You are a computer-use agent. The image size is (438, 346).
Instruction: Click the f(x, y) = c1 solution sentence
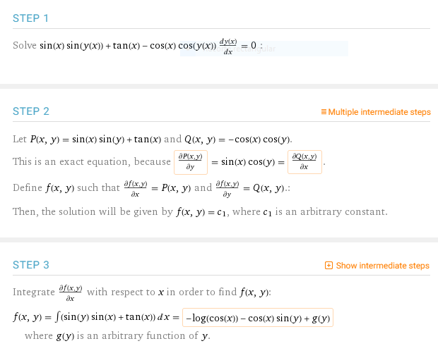(x=200, y=212)
